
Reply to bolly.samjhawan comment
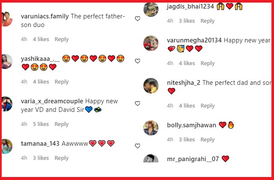(x=207, y=140)
